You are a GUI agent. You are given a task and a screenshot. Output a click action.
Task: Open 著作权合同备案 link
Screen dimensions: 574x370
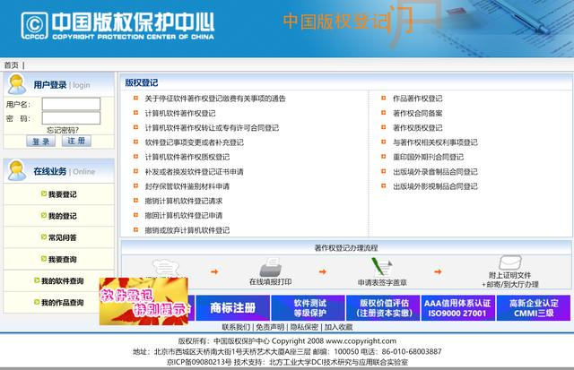pos(418,113)
